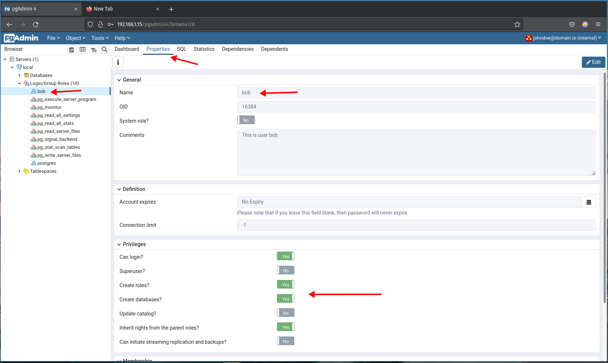Image resolution: width=608 pixels, height=363 pixels.
Task: Click the Edit button
Action: click(593, 62)
